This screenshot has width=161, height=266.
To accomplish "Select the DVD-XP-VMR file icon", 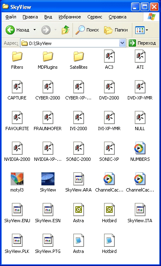I will point(140,87).
